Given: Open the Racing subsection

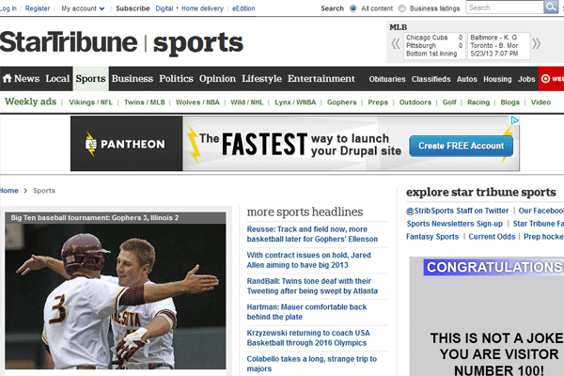Looking at the screenshot, I should coord(478,102).
